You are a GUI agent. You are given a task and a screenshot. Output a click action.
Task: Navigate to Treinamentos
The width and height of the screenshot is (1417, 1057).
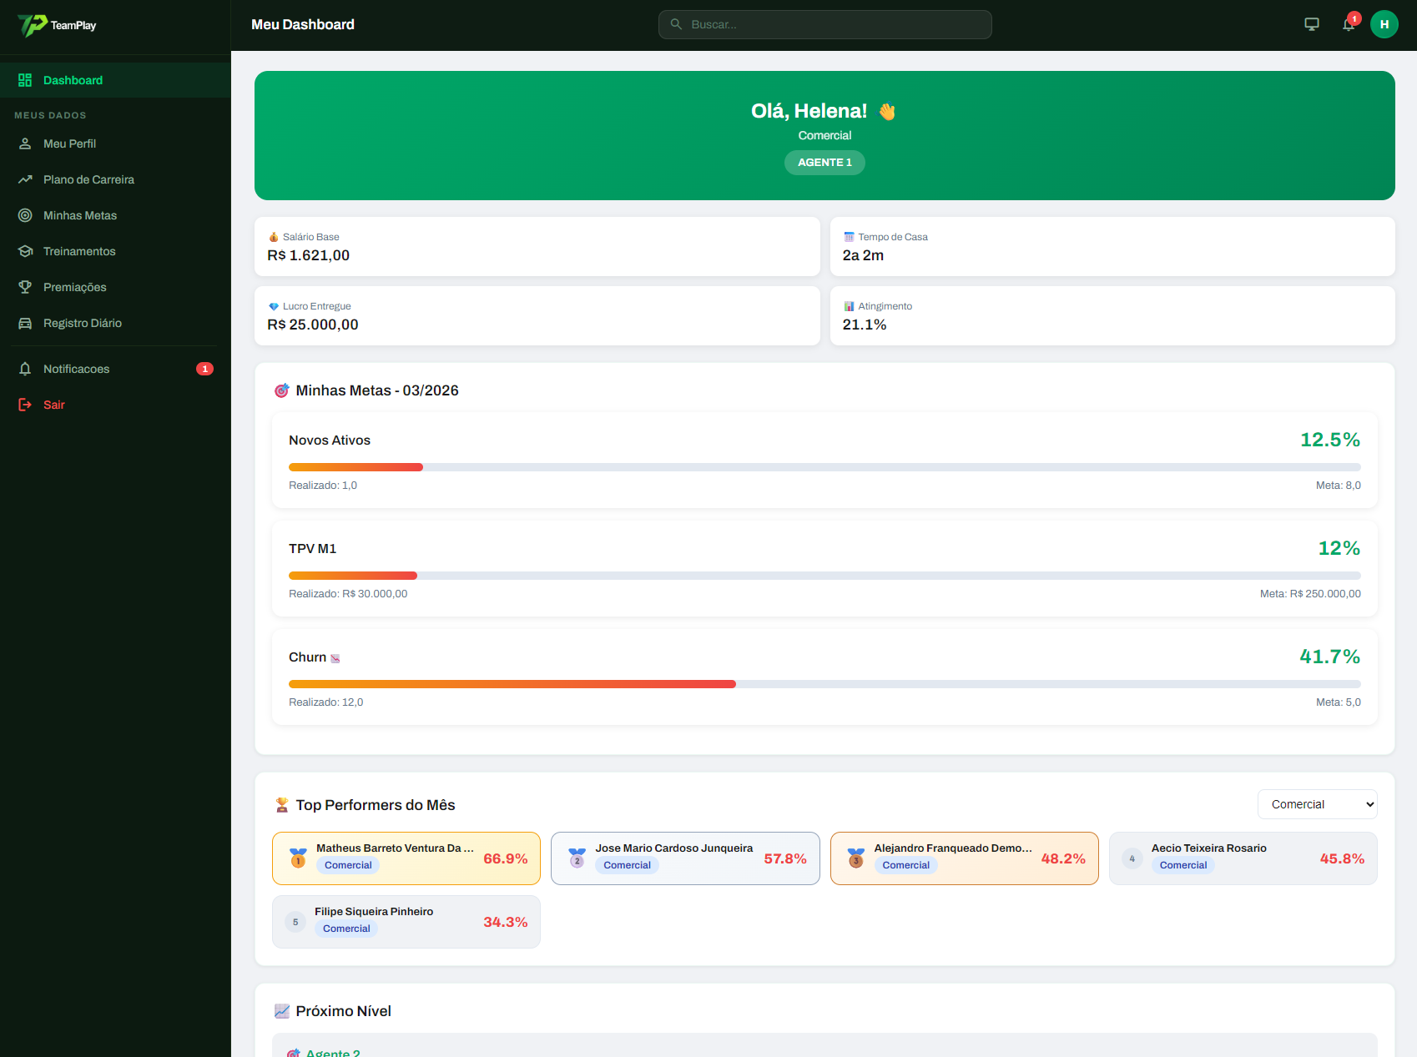[115, 251]
